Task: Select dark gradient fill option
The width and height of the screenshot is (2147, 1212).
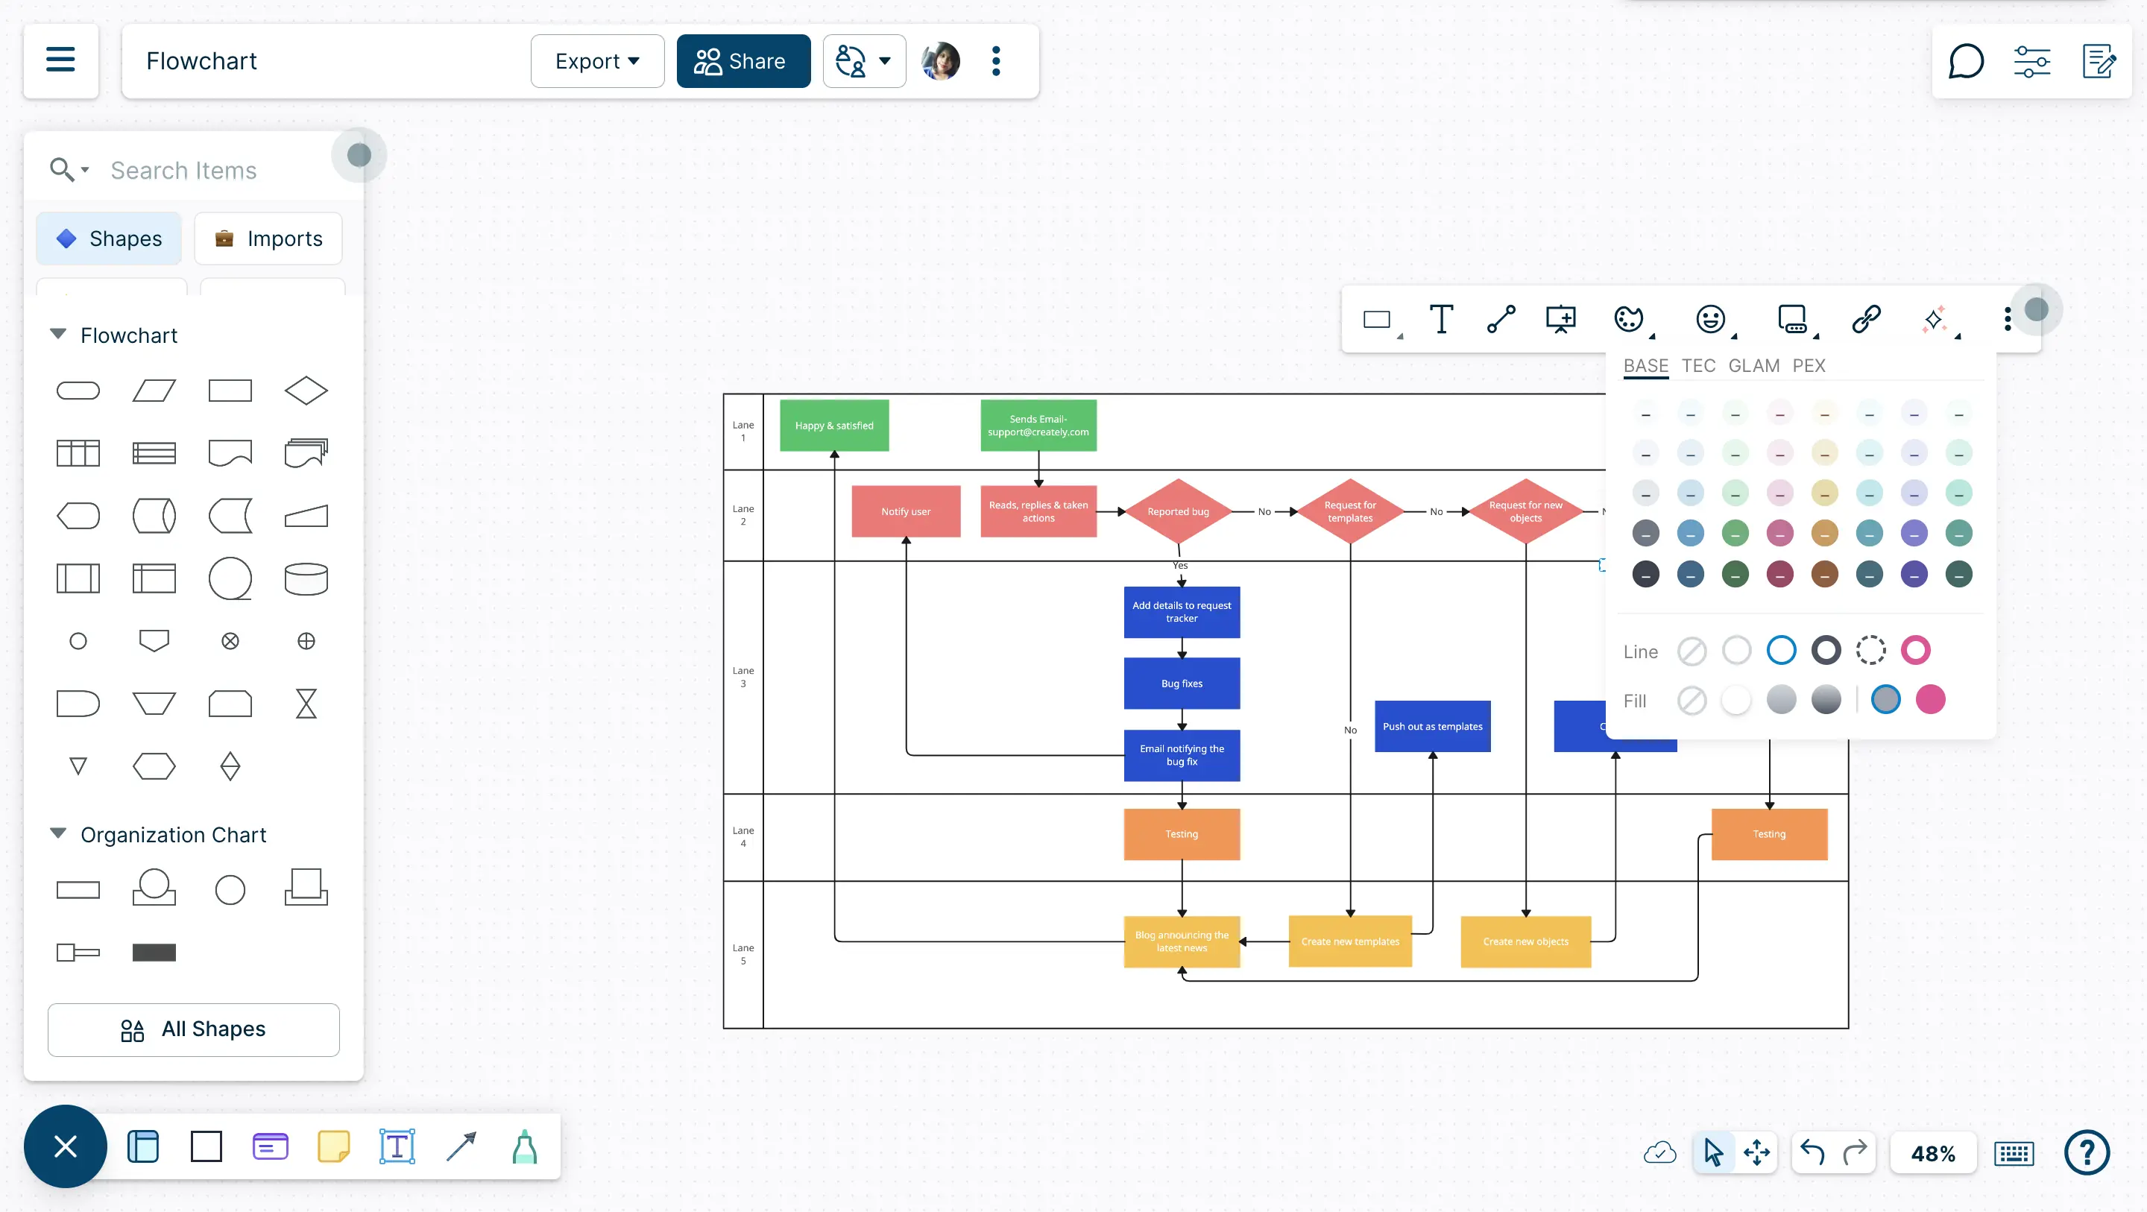Action: click(1825, 699)
